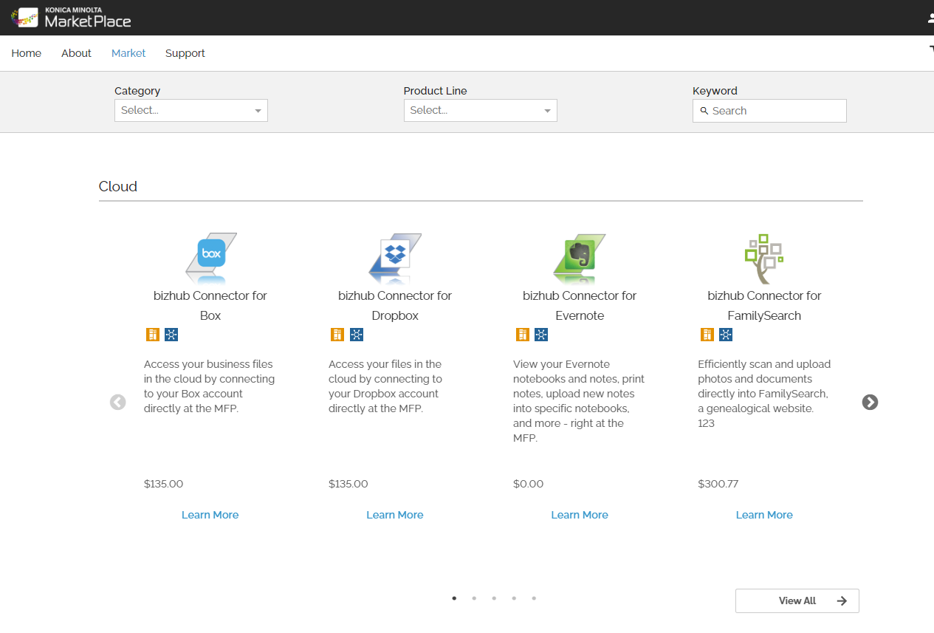This screenshot has width=934, height=633.
Task: Click Learn More for Dropbox connector
Action: coord(395,515)
